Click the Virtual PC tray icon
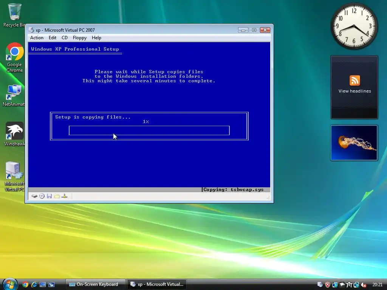Screen dimensions: 387x290 (320, 285)
